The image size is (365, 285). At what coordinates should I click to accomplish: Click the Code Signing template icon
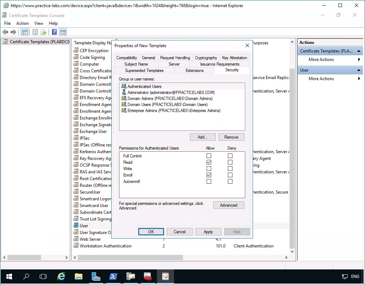(x=76, y=57)
